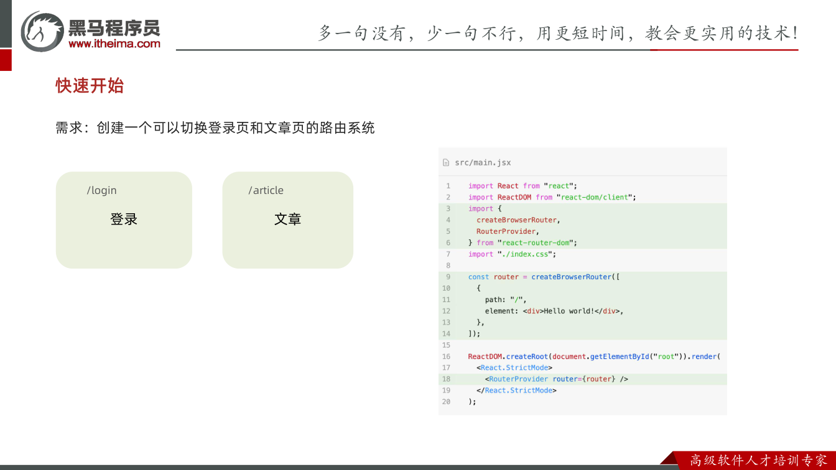Viewport: 836px width, 470px height.
Task: Select the /article route card
Action: point(287,220)
